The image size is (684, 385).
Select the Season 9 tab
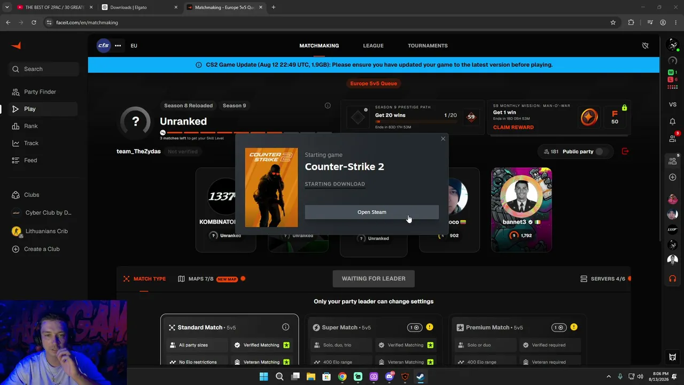pyautogui.click(x=234, y=105)
